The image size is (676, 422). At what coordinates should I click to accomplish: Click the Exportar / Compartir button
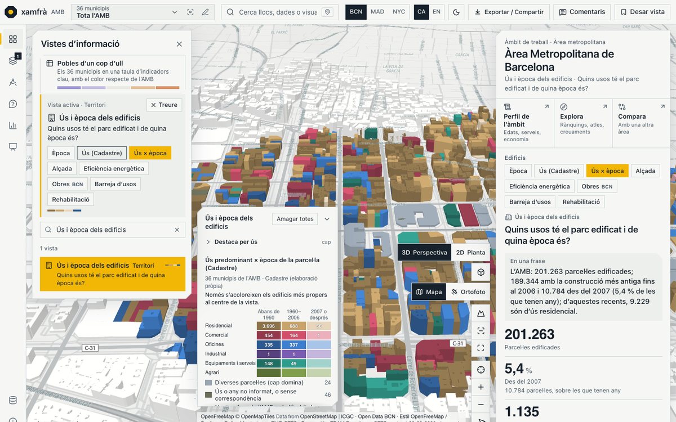click(509, 12)
